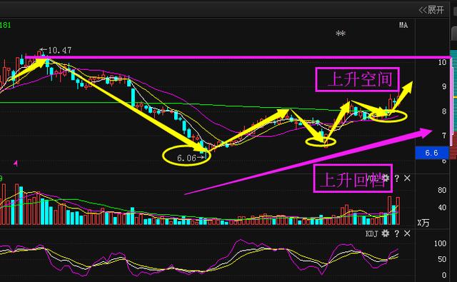The image size is (457, 282).
Task: Click the price scale value 10
Action: 443,62
